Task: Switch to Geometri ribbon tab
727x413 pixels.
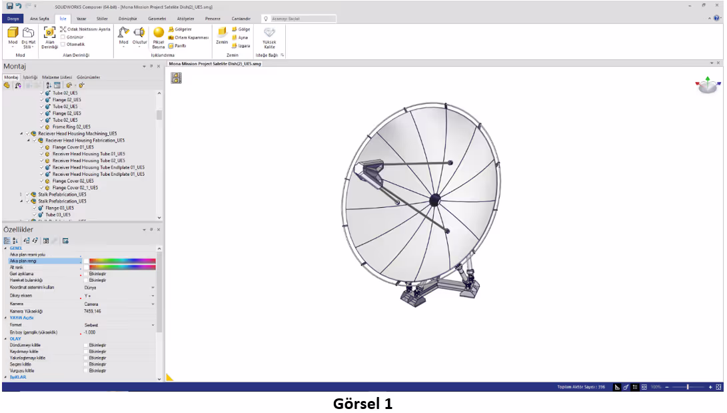Action: [157, 19]
